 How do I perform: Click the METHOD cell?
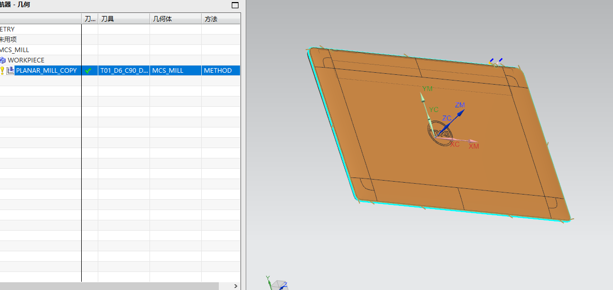[221, 71]
